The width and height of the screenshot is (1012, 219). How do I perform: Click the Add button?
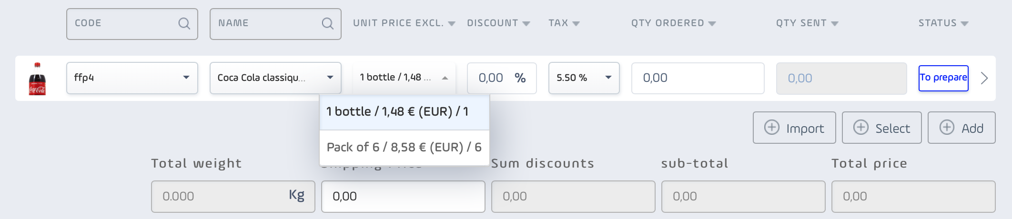pyautogui.click(x=961, y=128)
